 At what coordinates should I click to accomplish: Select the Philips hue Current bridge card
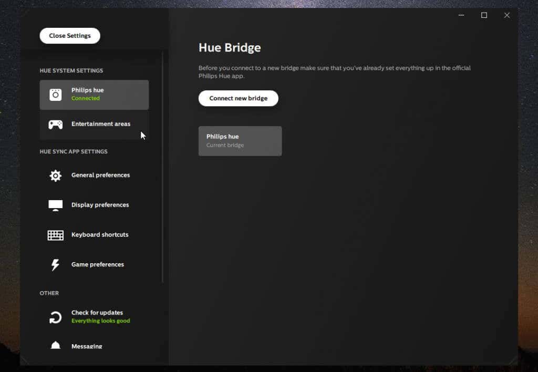point(240,141)
